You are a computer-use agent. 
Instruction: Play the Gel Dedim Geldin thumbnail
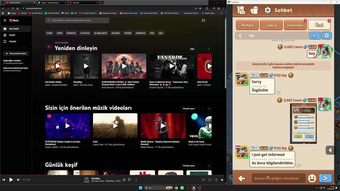tap(58, 66)
